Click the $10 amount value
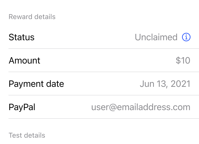Screen dimensions: 199x144 [183, 61]
